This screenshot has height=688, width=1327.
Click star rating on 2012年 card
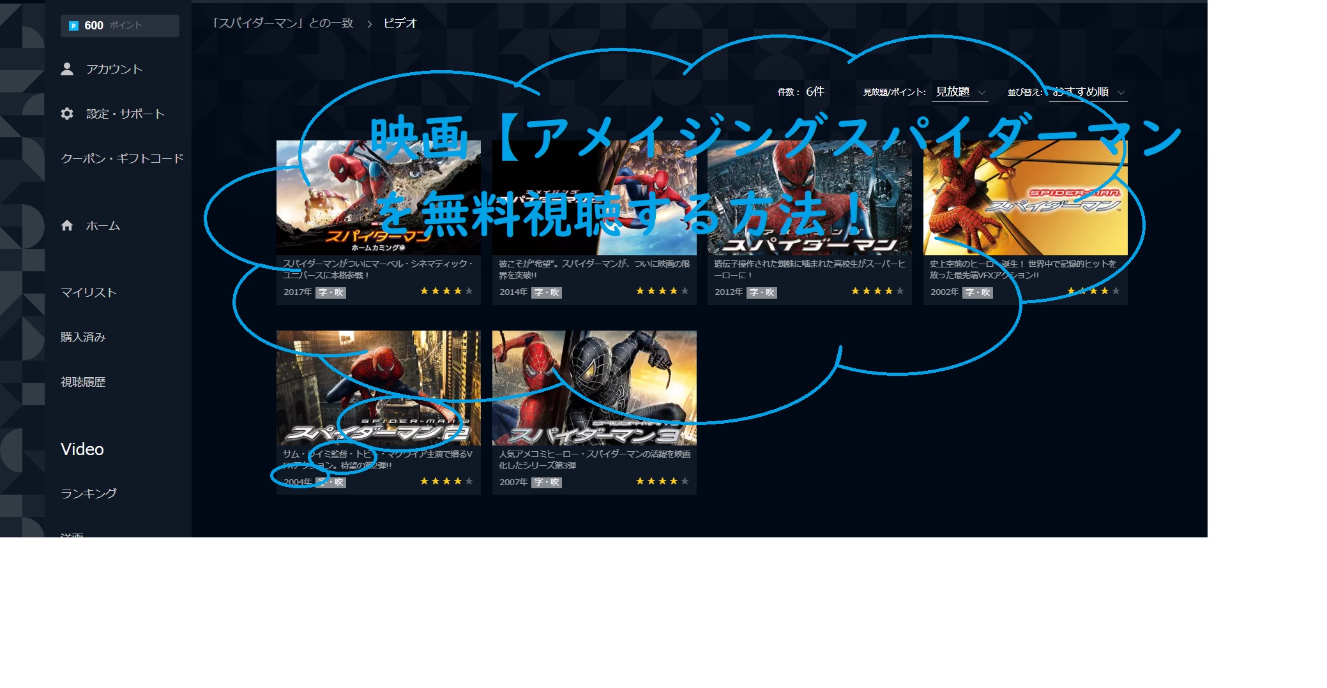click(877, 291)
